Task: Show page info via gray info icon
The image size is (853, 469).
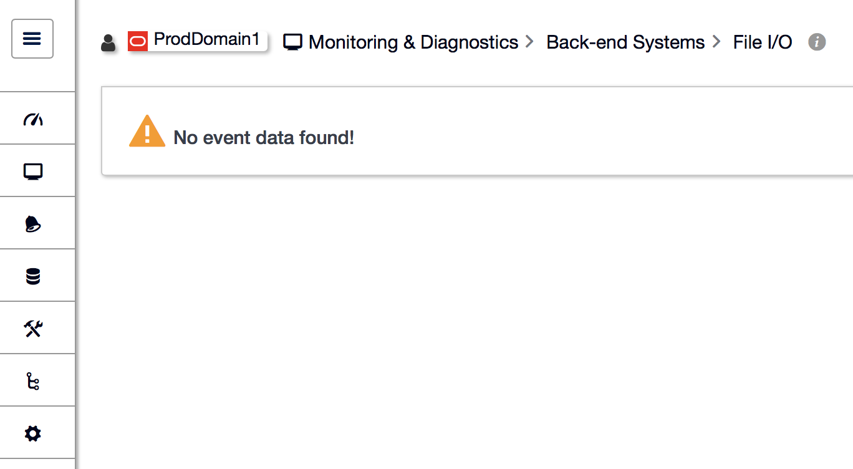Action: [817, 42]
